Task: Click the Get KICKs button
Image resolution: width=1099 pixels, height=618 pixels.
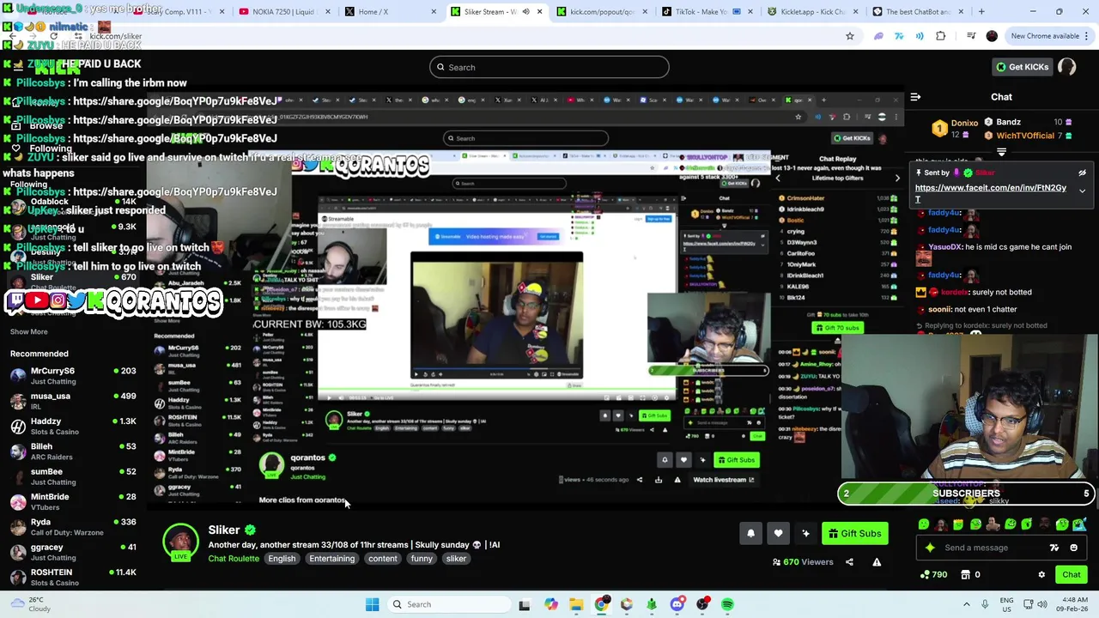Action: (1021, 67)
